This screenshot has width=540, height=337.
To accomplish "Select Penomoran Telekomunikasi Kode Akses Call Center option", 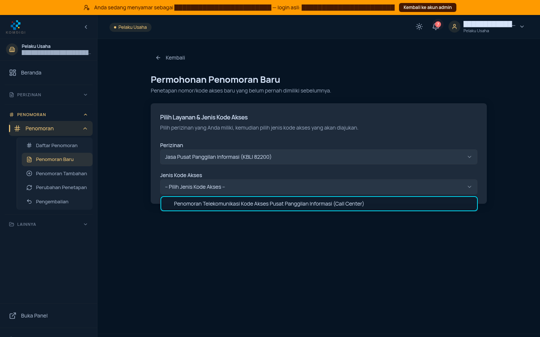I will 319,204.
